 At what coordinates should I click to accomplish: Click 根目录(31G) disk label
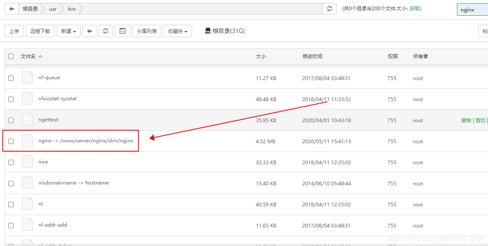(x=228, y=31)
